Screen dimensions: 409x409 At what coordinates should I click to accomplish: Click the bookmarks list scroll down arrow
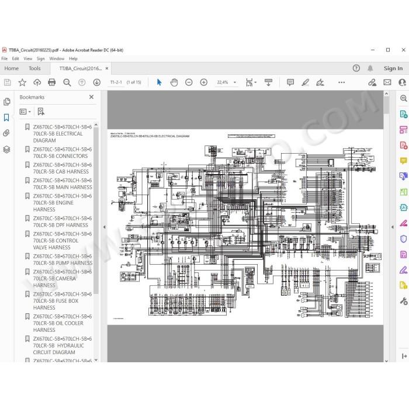96,360
